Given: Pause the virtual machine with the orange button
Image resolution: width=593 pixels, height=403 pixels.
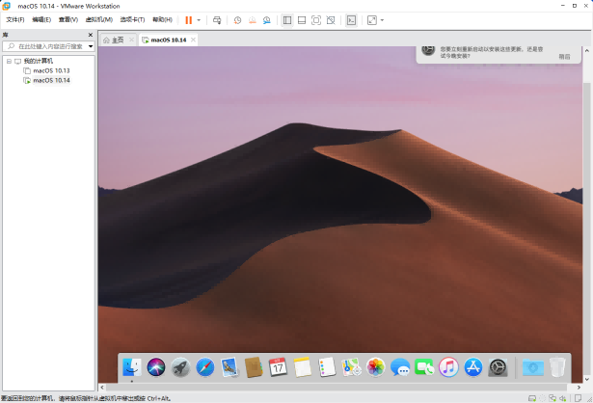Looking at the screenshot, I should (188, 20).
